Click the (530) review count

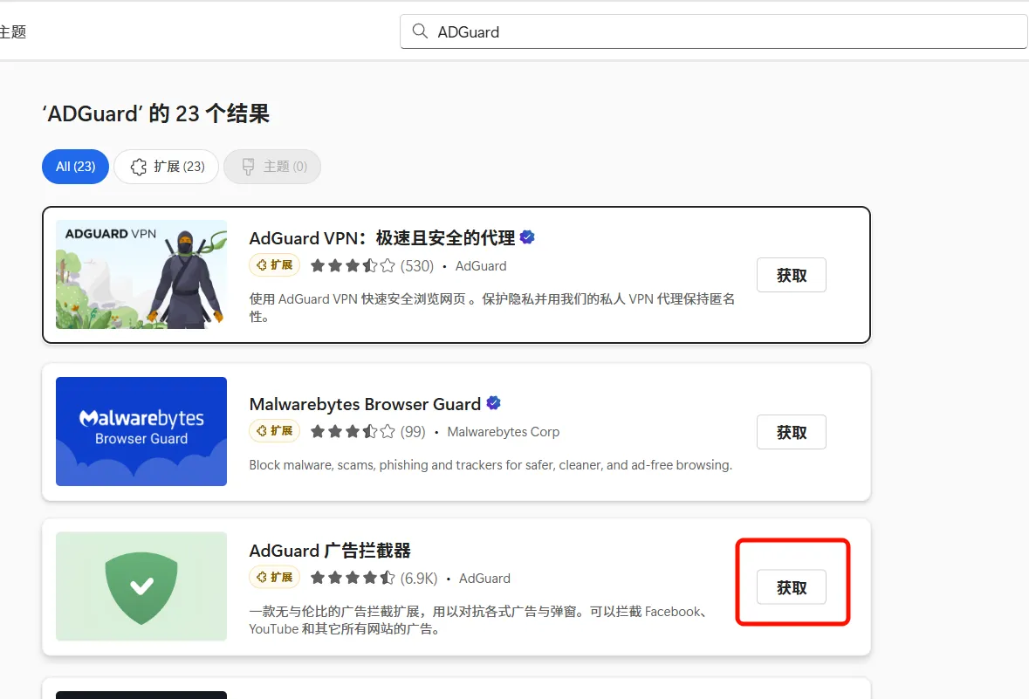pyautogui.click(x=417, y=266)
